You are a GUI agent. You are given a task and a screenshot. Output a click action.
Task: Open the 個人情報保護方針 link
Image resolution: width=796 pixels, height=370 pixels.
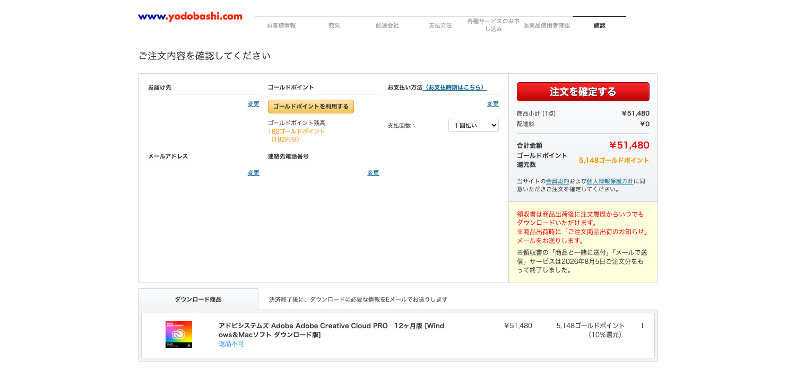[610, 181]
